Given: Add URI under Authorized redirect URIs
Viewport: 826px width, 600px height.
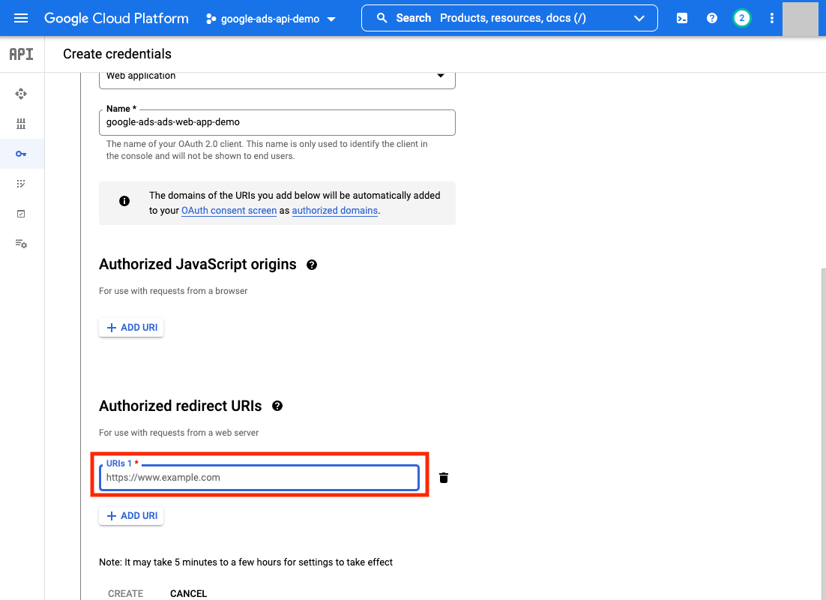Looking at the screenshot, I should [131, 516].
